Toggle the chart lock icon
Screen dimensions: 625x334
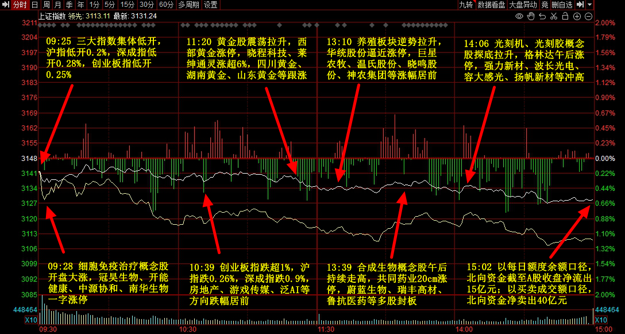tap(566, 16)
